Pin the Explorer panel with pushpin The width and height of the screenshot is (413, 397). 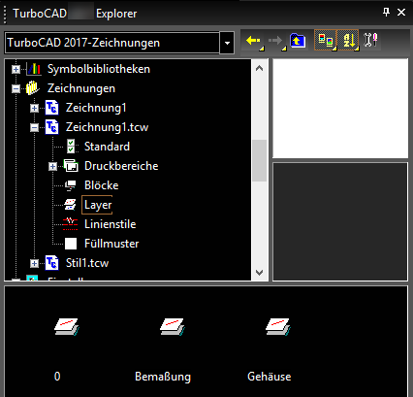tap(386, 13)
